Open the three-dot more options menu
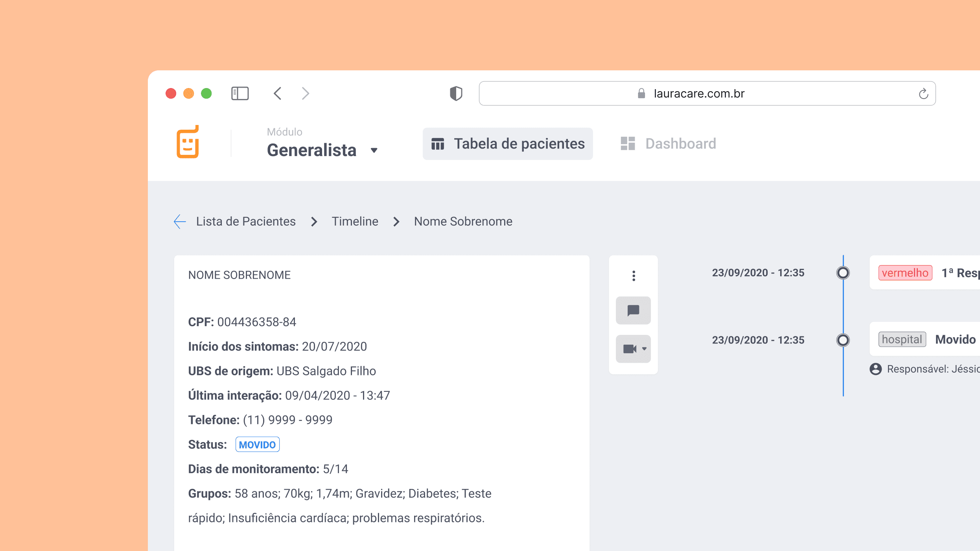Image resolution: width=980 pixels, height=551 pixels. pos(633,276)
